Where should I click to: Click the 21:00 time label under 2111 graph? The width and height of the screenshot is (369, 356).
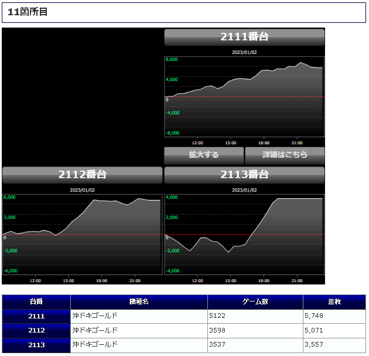point(297,143)
